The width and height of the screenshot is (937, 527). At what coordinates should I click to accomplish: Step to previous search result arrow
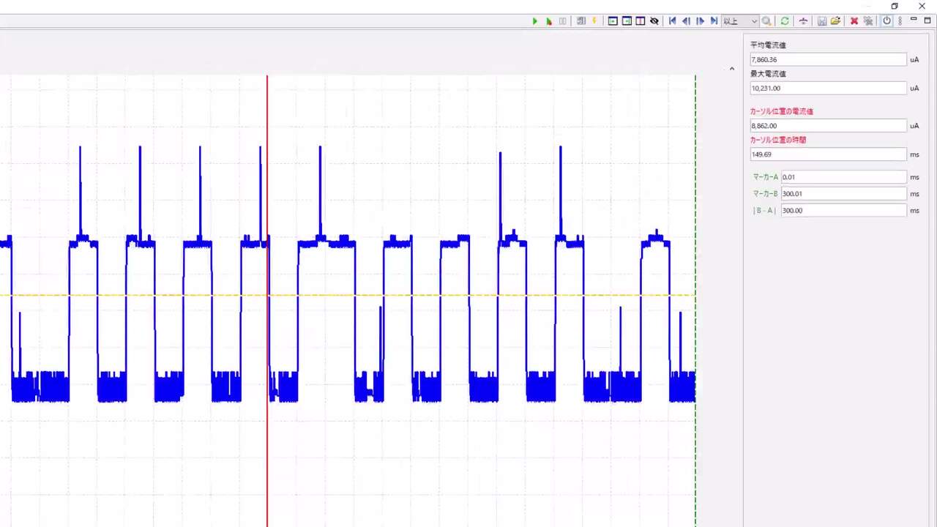[686, 21]
